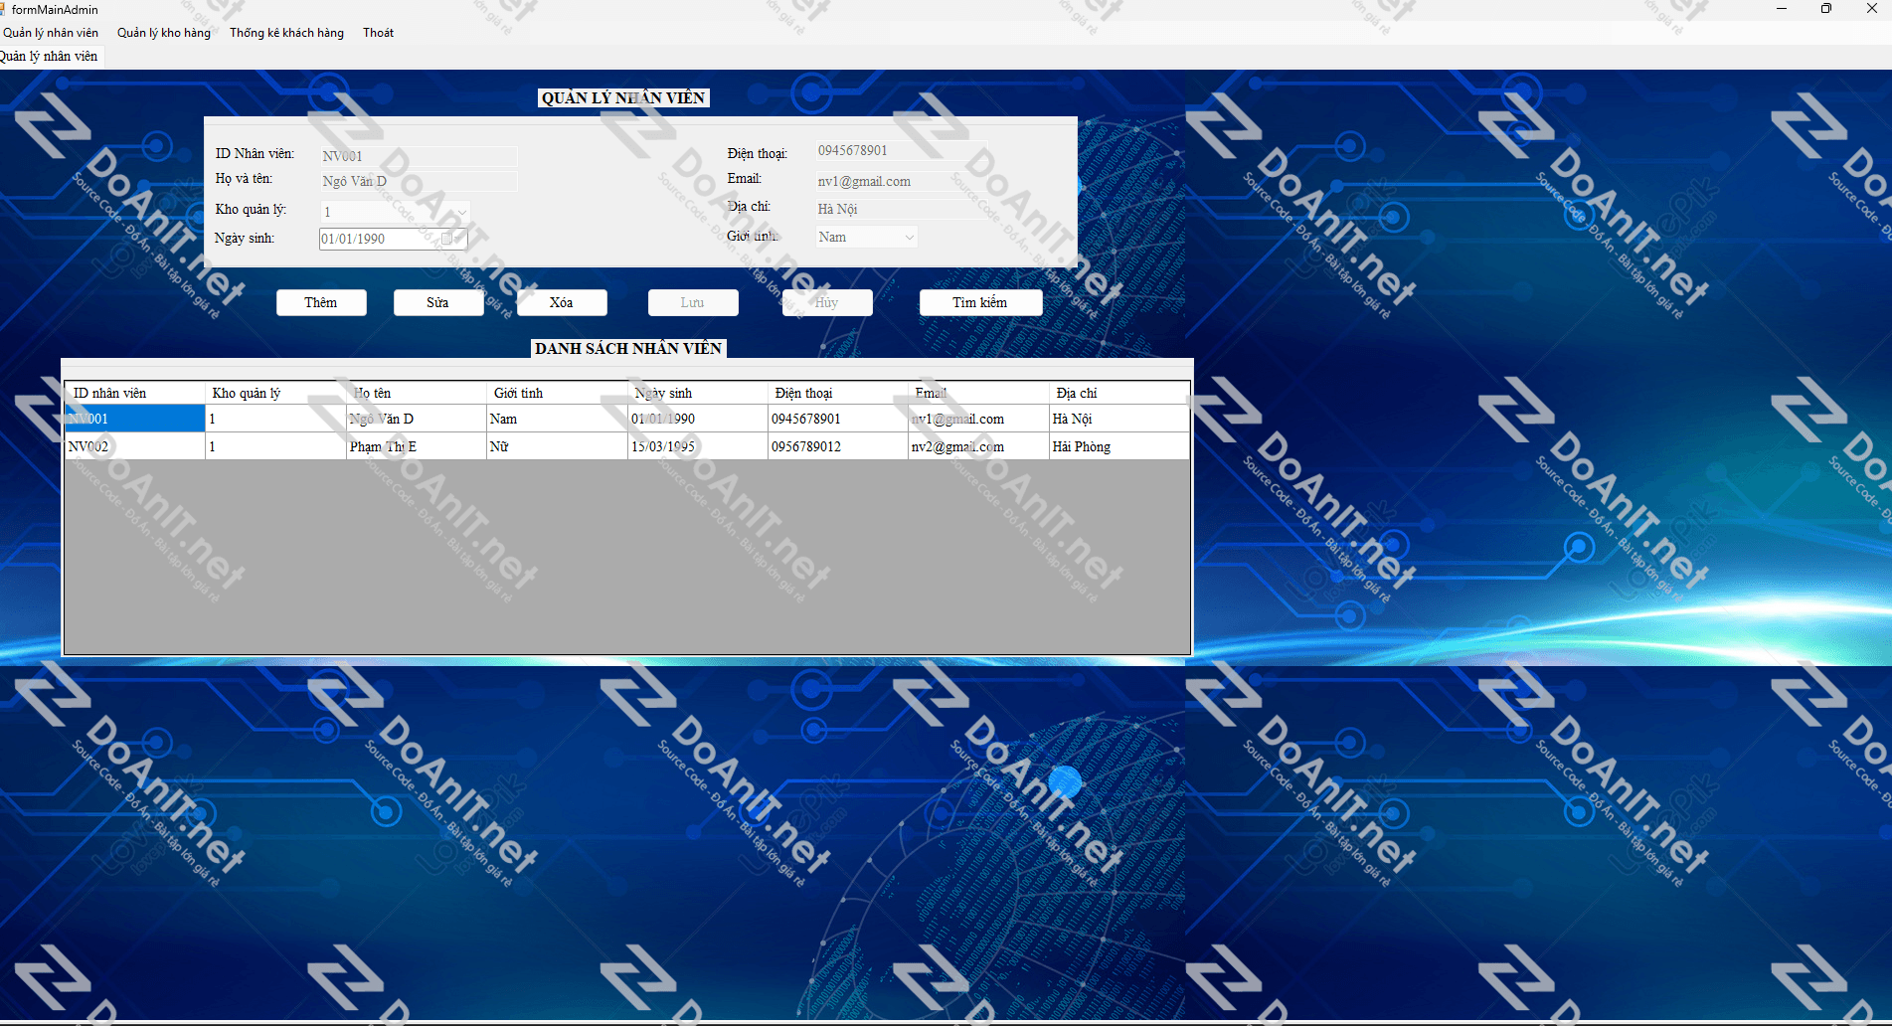1892x1026 pixels.
Task: Click the Ngày sinh date field
Action: [x=393, y=239]
